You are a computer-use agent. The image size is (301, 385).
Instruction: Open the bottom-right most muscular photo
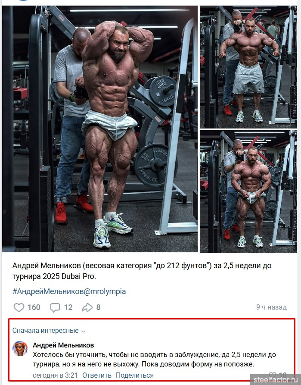click(x=248, y=191)
